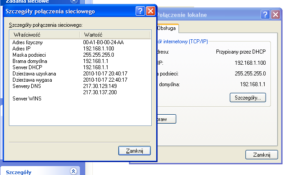The image size is (299, 175).
Task: Click lease obtained time 2010-10-17 20:40:17
Action: pyautogui.click(x=105, y=74)
